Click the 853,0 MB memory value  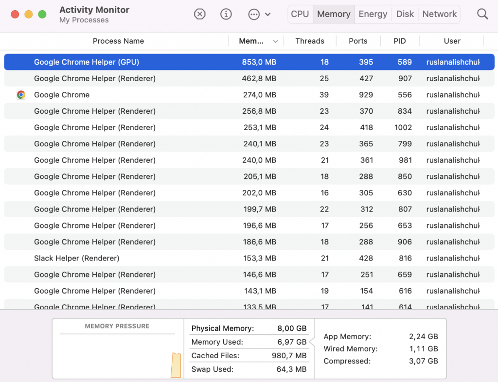click(x=259, y=62)
